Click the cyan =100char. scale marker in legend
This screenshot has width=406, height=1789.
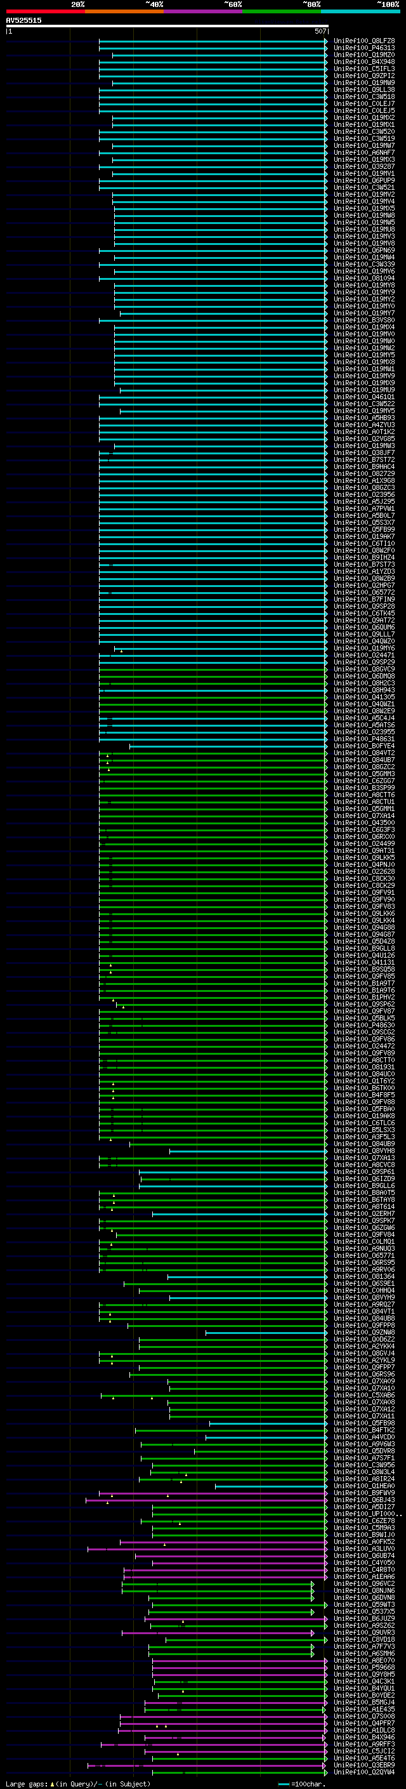[x=283, y=1784]
